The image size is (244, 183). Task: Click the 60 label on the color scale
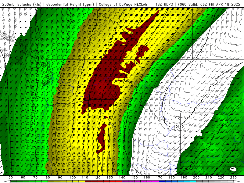[x=23, y=178]
